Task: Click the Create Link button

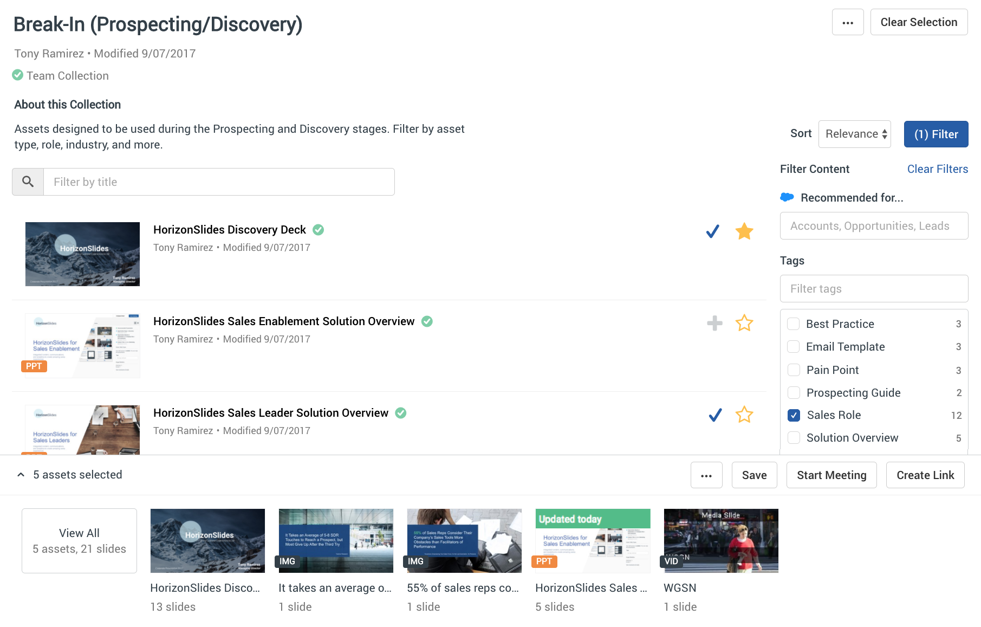Action: coord(925,475)
